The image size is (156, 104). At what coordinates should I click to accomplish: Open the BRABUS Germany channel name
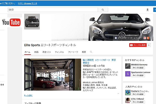click(139, 64)
